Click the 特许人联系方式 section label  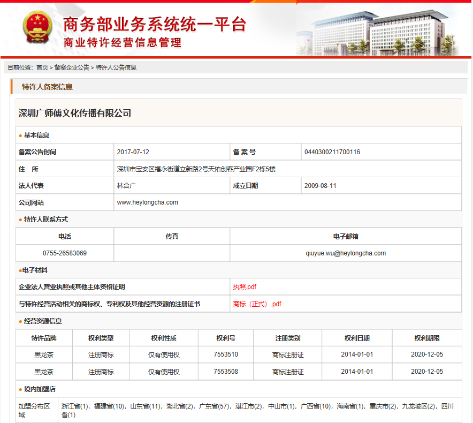[x=46, y=220]
